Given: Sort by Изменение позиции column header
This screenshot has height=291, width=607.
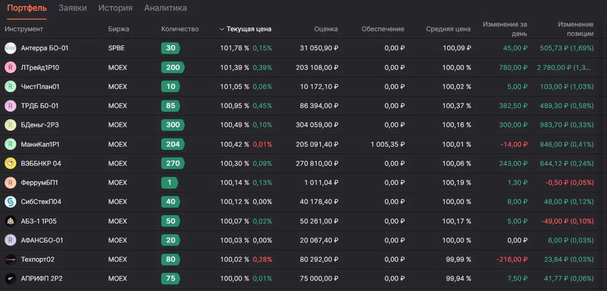Looking at the screenshot, I should tap(576, 29).
